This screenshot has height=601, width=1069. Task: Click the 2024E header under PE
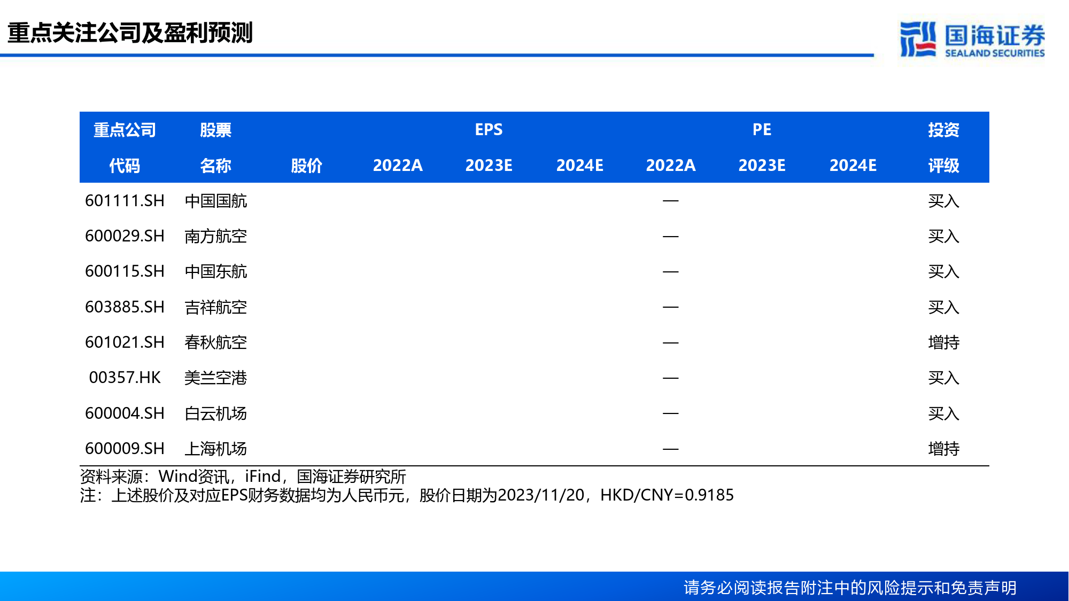pos(853,166)
